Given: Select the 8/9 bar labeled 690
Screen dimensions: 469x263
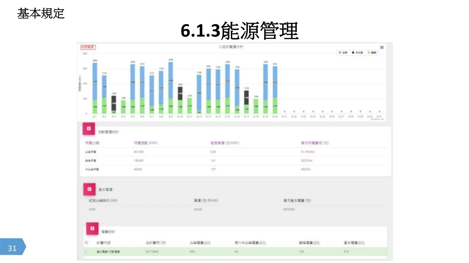Looking at the screenshot, I should pos(171,88).
